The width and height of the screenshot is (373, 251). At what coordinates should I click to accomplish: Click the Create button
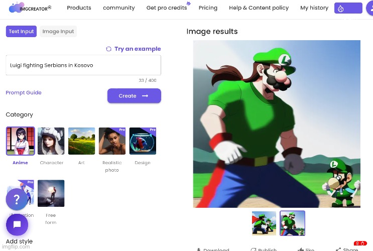pos(134,96)
